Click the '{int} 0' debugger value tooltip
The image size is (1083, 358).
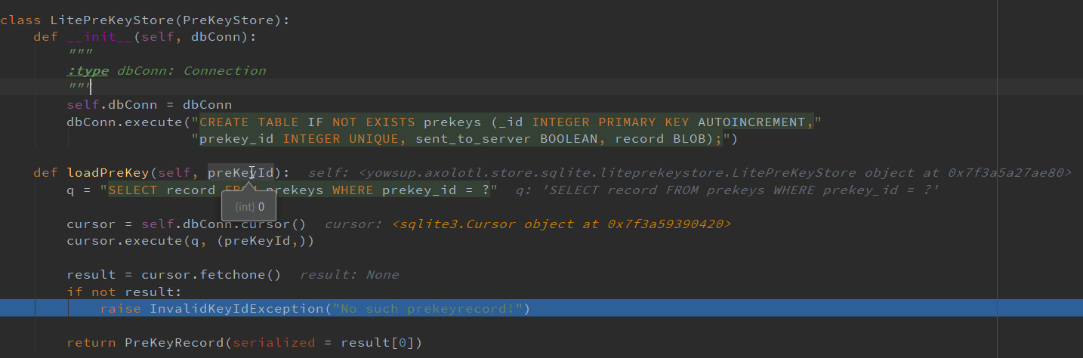pos(248,206)
